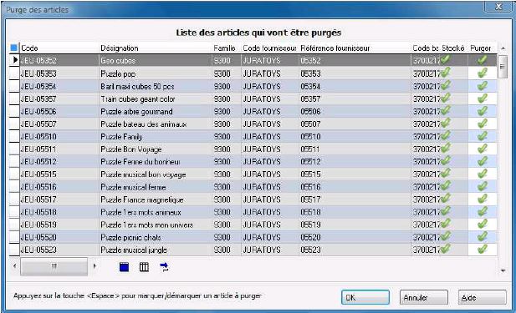Viewport: 516px width, 313px height.
Task: Toggle Stocké checkmark for Puzzle Ferme du bonheur
Action: point(446,160)
